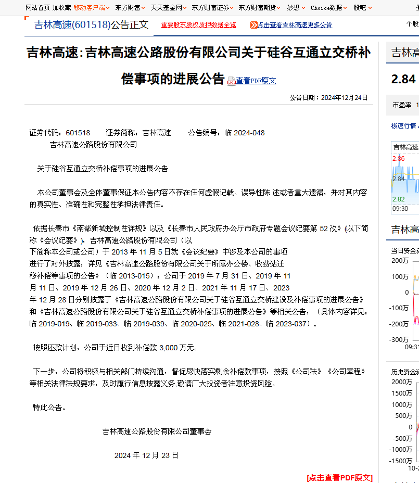Open the 网站首页 link in top bar
419x483 pixels.
pyautogui.click(x=37, y=8)
